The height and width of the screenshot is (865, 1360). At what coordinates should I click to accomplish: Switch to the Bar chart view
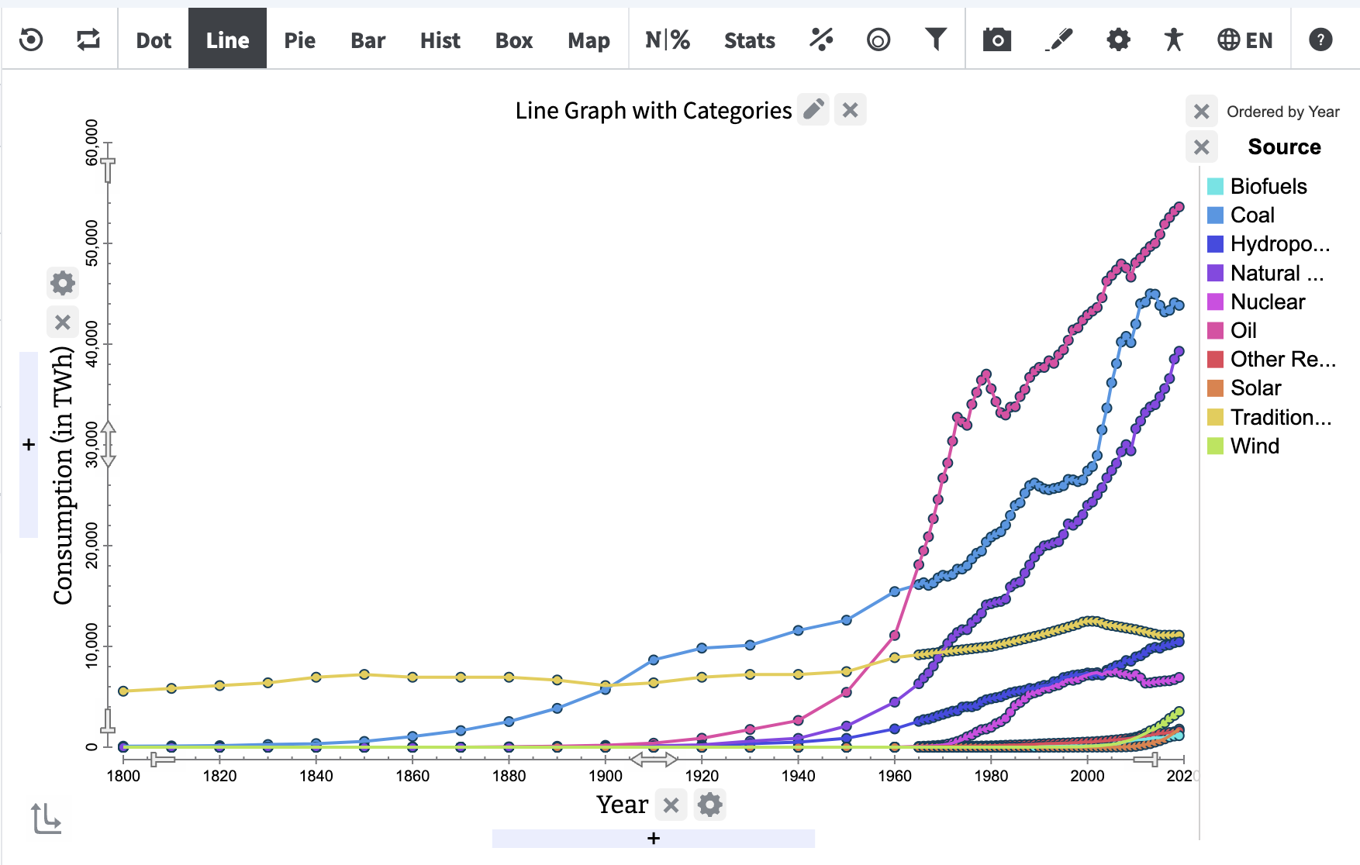point(368,40)
